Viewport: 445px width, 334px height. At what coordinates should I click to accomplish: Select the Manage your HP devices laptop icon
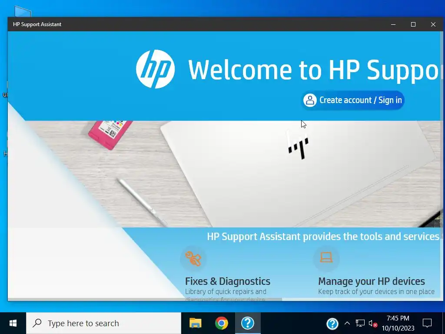tap(326, 257)
